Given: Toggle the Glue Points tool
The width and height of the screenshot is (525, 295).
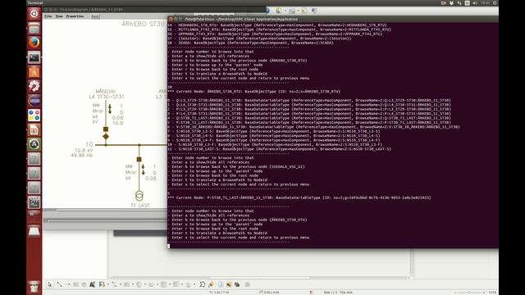Looking at the screenshot, I should click(211, 284).
